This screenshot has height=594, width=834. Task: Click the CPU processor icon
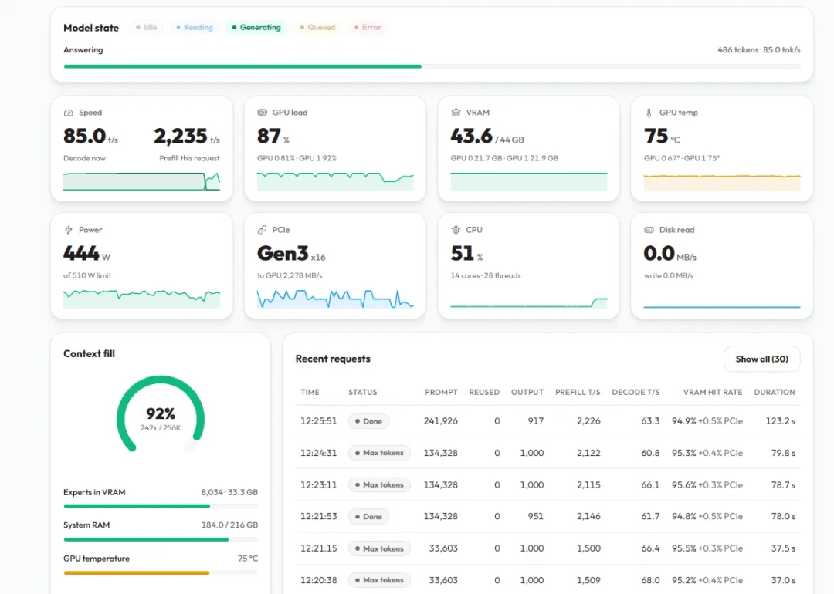(456, 230)
